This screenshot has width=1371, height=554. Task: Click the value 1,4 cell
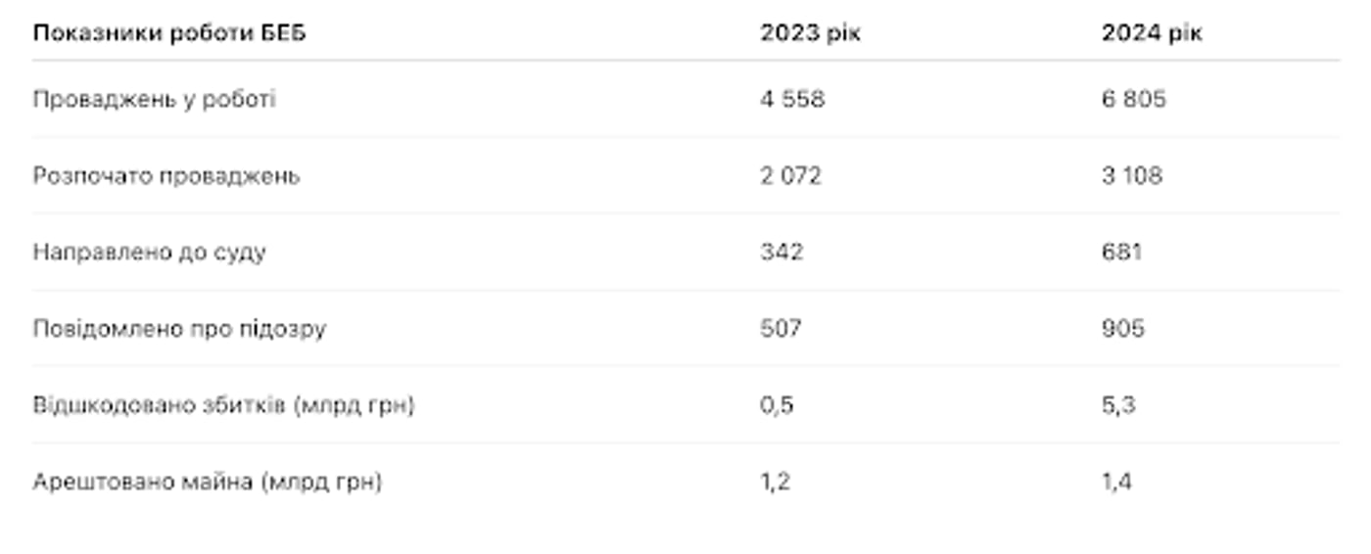(1116, 483)
